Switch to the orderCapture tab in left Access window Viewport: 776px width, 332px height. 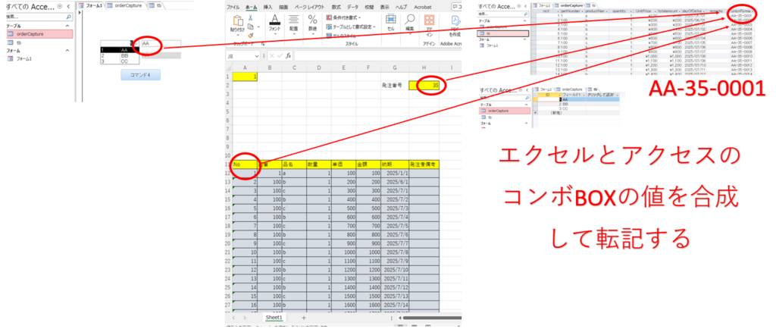click(124, 5)
